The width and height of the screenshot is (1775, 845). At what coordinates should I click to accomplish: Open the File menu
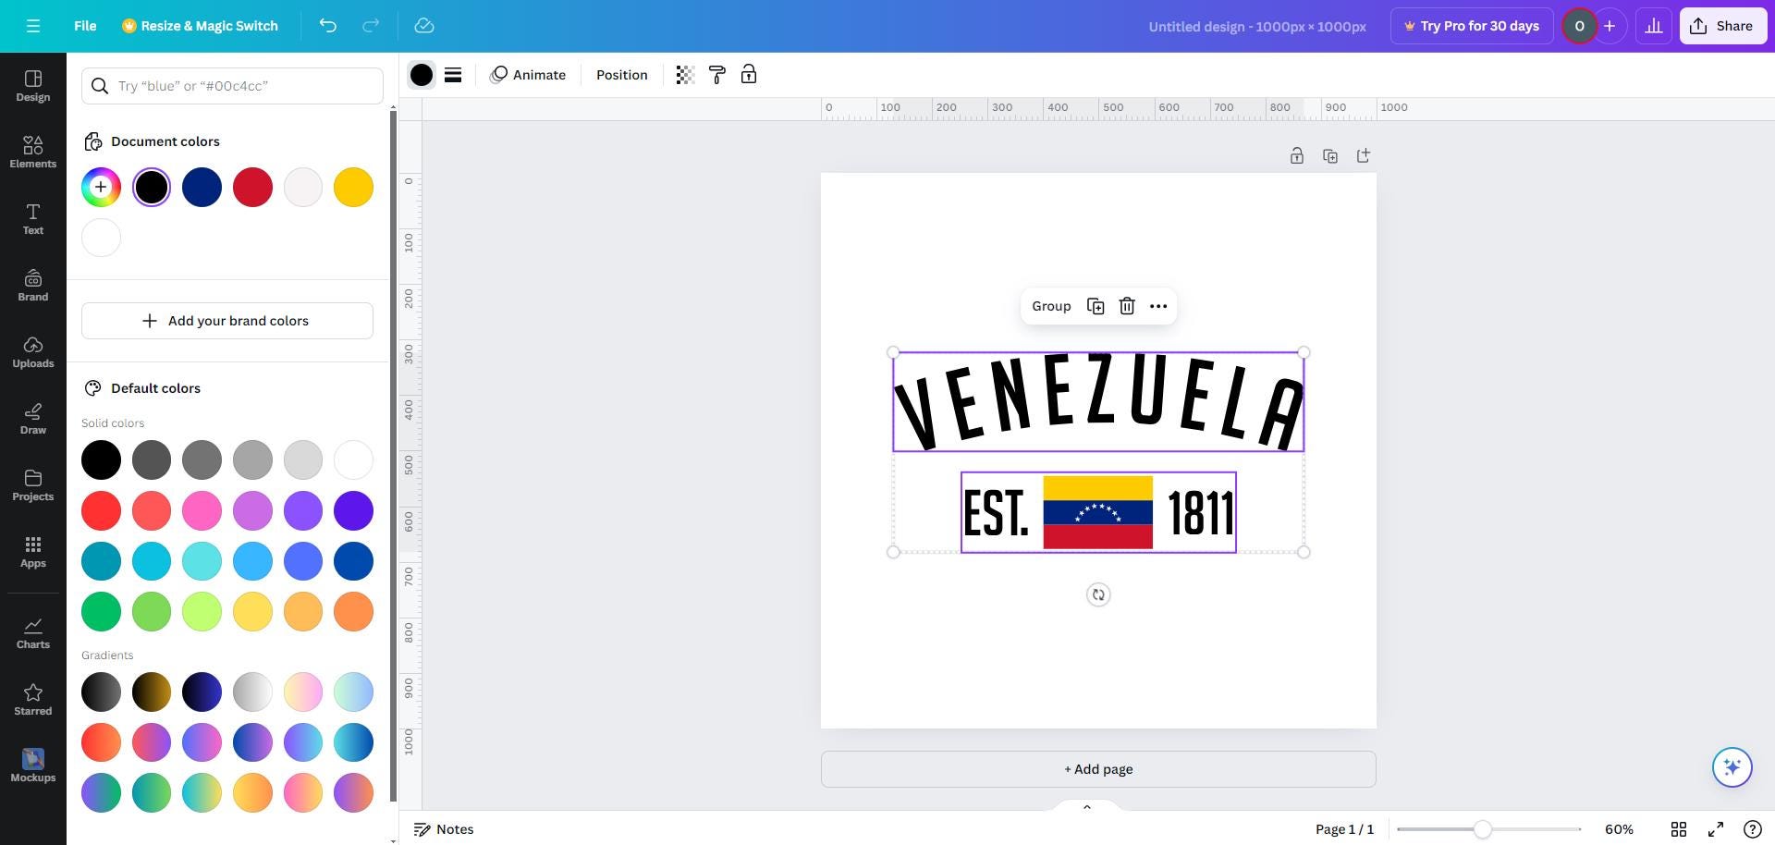click(84, 25)
